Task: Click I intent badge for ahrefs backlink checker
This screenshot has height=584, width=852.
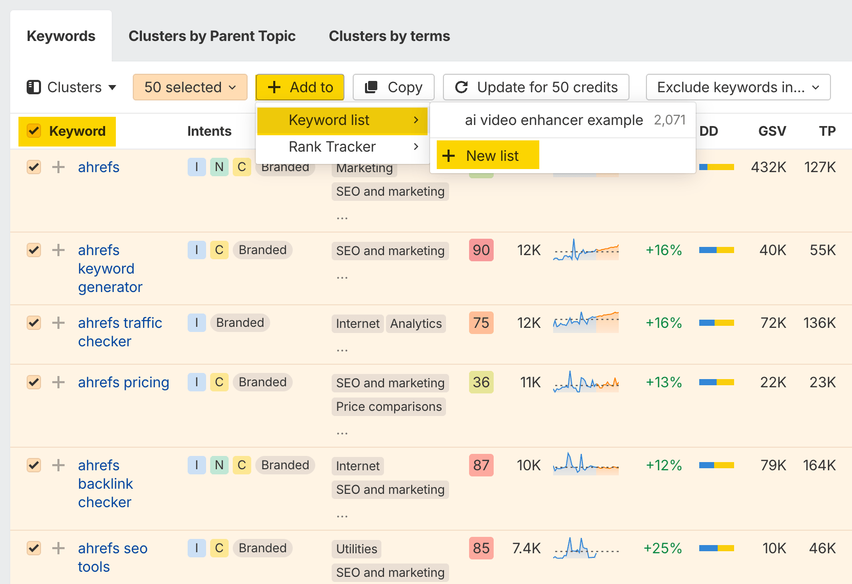Action: 197,465
